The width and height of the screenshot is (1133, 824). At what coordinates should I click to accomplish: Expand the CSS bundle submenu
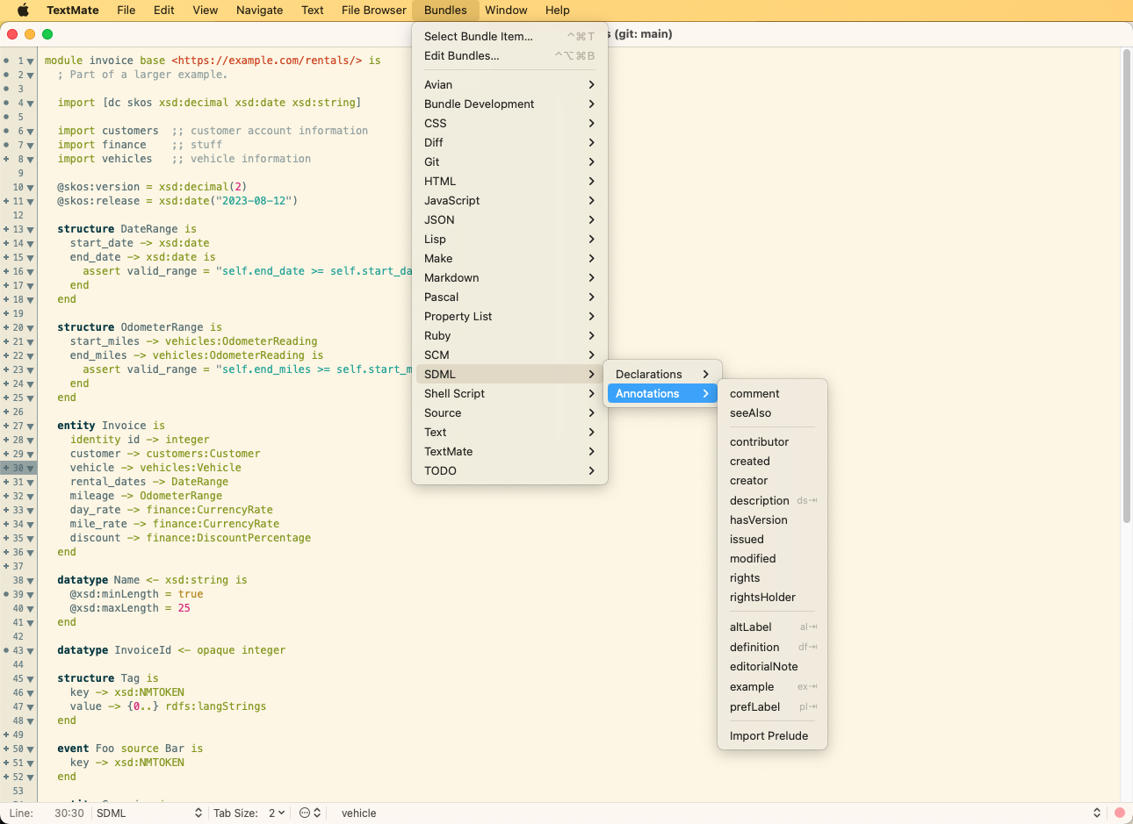[x=509, y=123]
